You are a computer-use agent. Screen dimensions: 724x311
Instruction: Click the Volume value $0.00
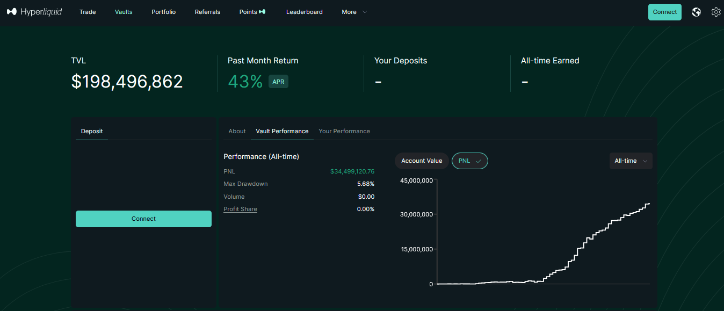[366, 197]
